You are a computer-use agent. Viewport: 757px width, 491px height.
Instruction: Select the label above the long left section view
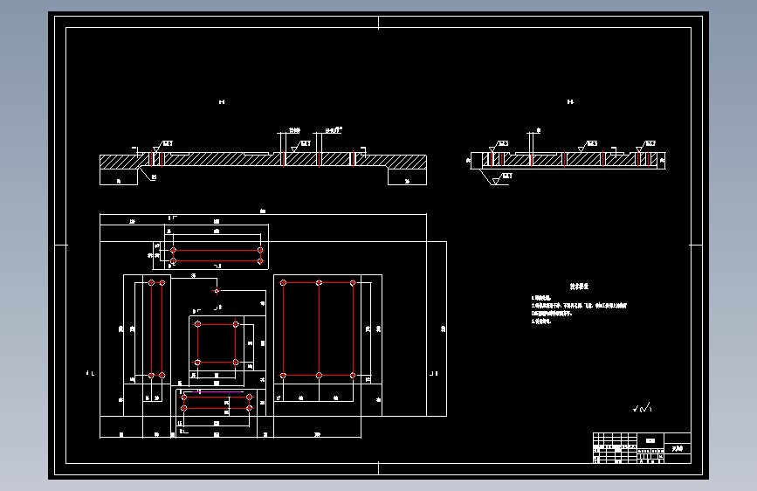(222, 102)
